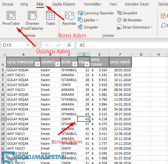Expand the Name Box dropdown arrow
The image size is (168, 164).
[28, 45]
